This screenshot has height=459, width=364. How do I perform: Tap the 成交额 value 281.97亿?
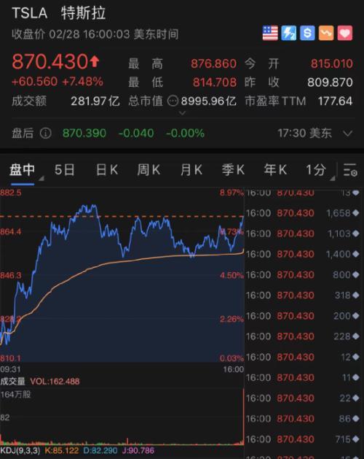coord(95,101)
